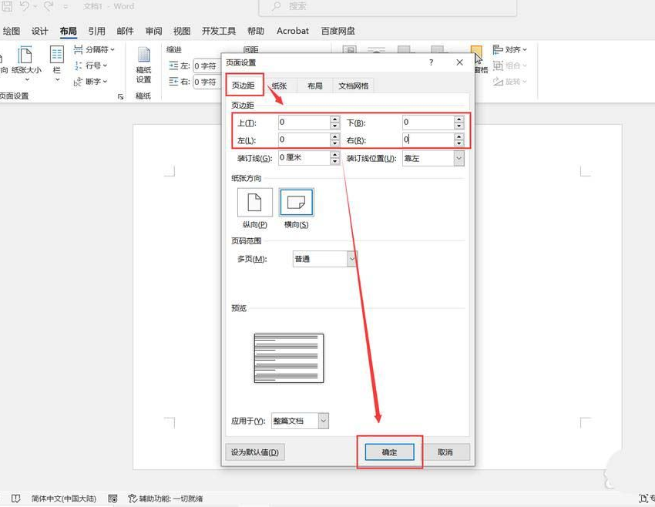The image size is (655, 507).
Task: Increase the 装订线 gutter stepper
Action: point(334,154)
